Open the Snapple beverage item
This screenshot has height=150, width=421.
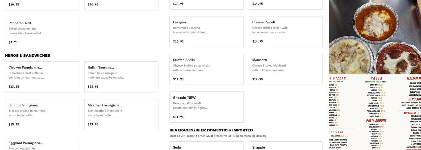point(285,146)
